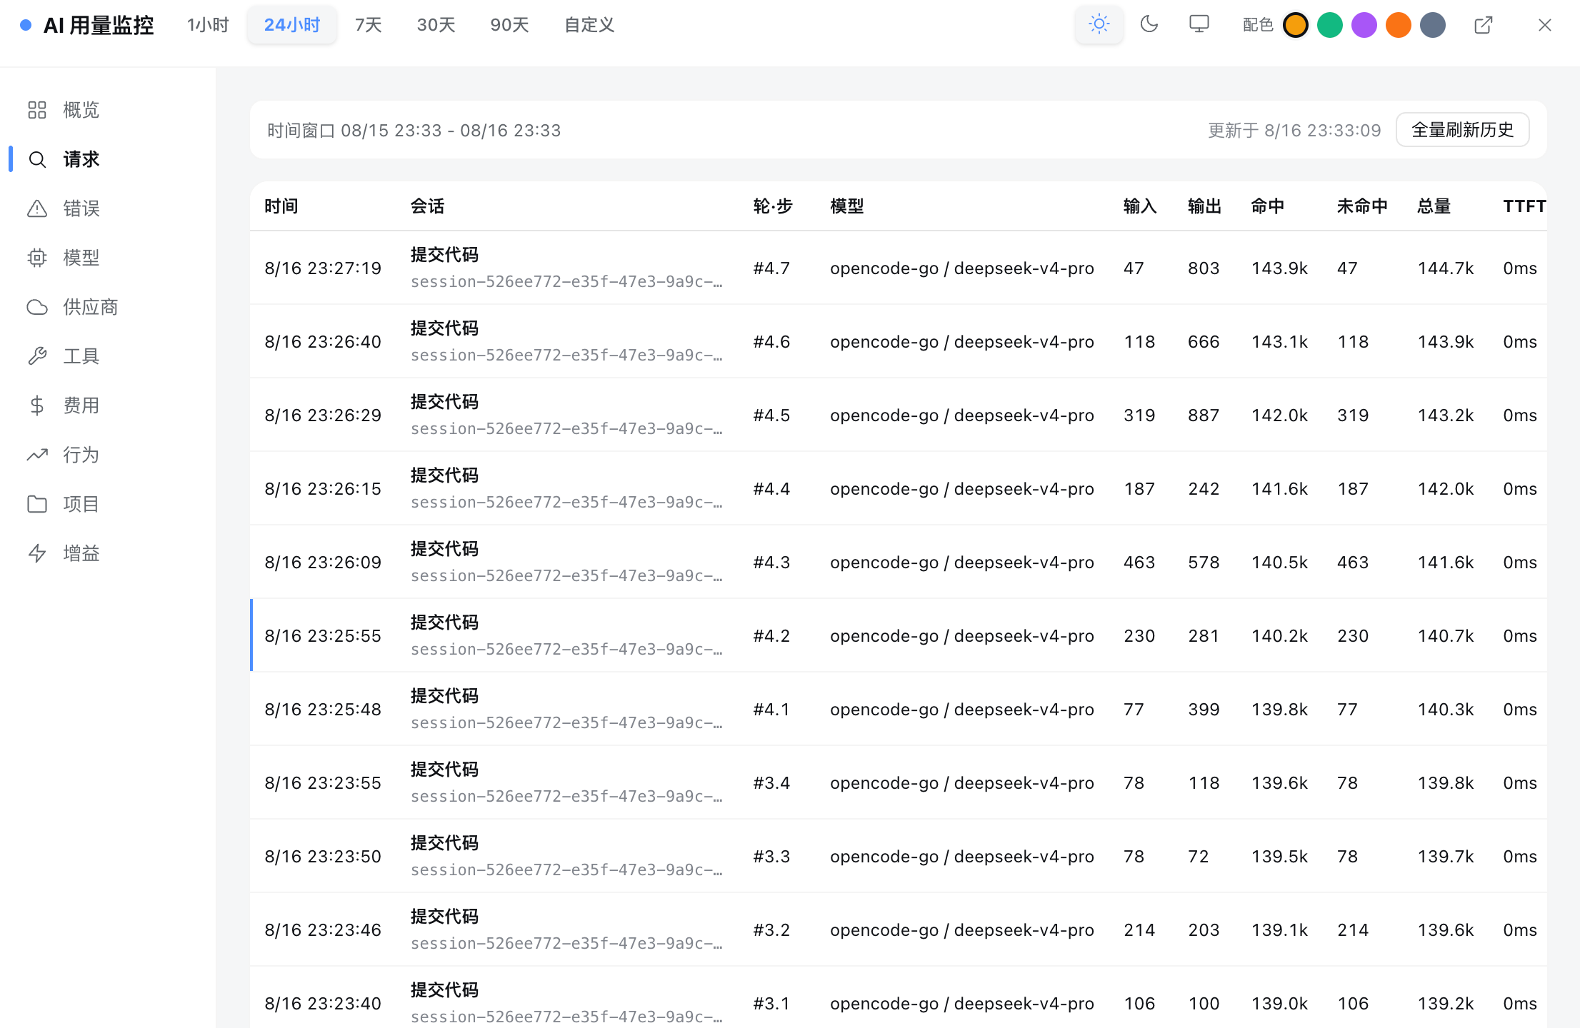
Task: Open the request row at 8/16 23:26:09
Action: (x=899, y=563)
